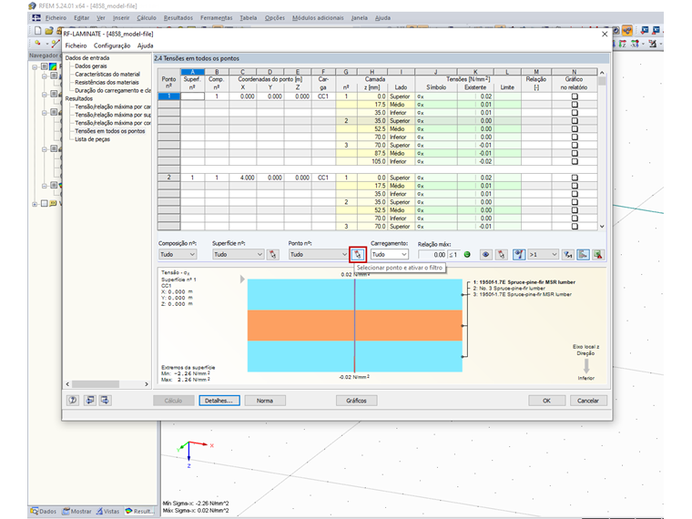Open the Superfície nº dropdown
Screen dimensions: 692x519
tap(238, 255)
